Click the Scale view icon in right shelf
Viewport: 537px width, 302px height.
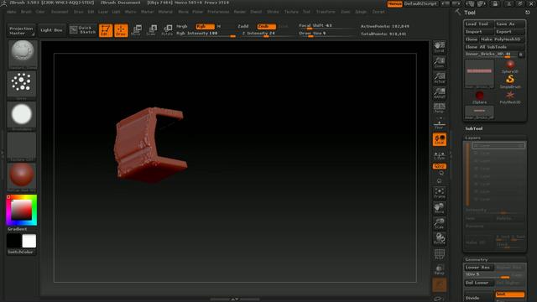(440, 223)
